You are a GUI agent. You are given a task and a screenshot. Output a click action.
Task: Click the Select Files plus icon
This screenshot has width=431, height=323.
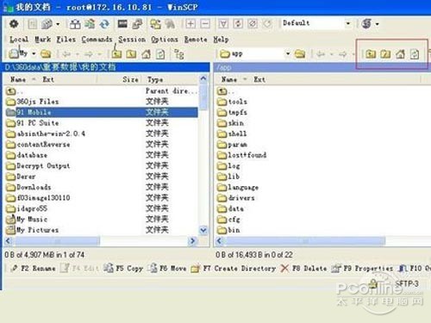(191, 24)
